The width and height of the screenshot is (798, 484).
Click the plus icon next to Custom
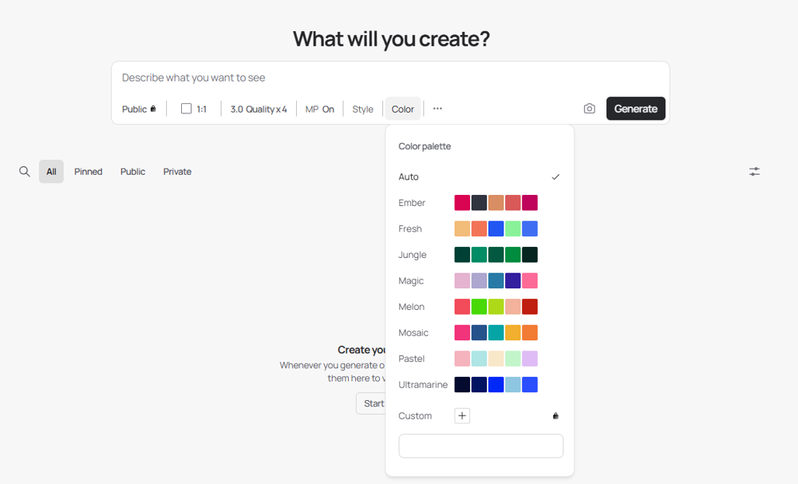tap(462, 416)
